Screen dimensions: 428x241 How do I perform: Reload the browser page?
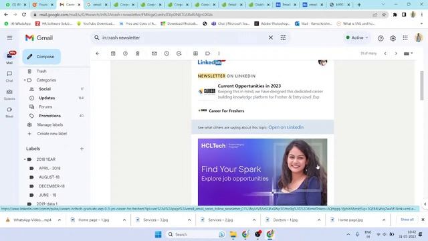point(24,15)
